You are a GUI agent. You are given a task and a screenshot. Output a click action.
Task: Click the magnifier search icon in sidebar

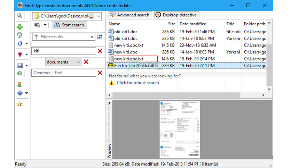click(x=19, y=16)
